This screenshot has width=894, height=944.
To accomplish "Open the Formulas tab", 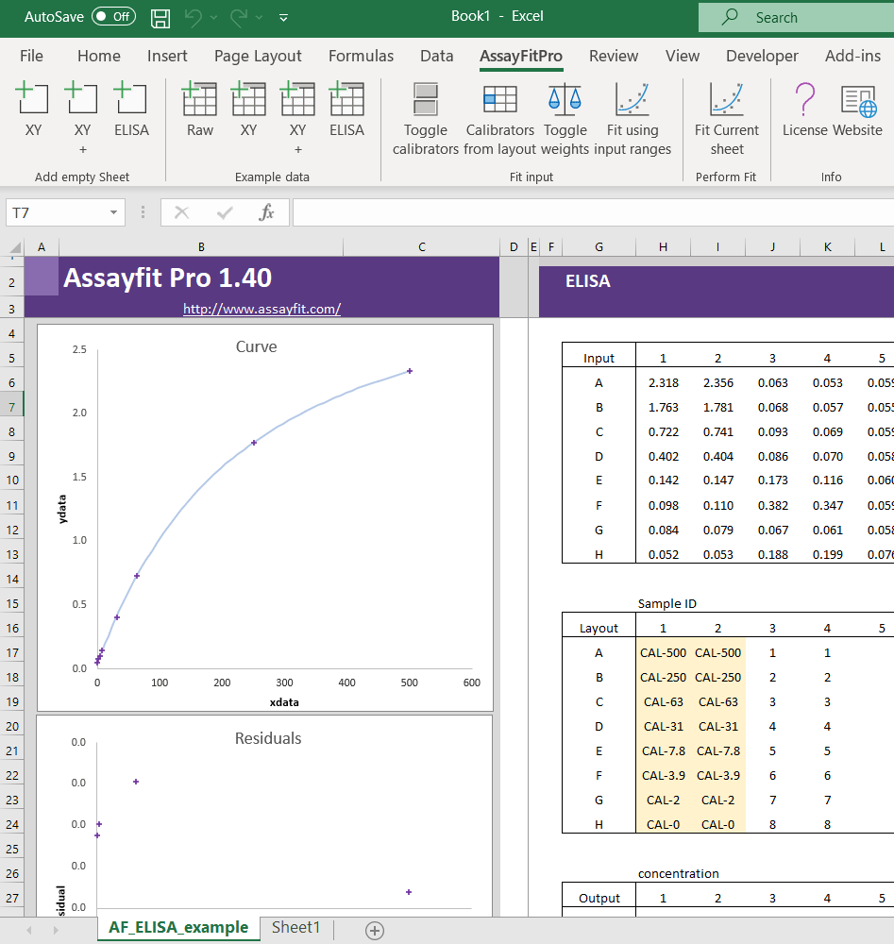I will click(362, 56).
